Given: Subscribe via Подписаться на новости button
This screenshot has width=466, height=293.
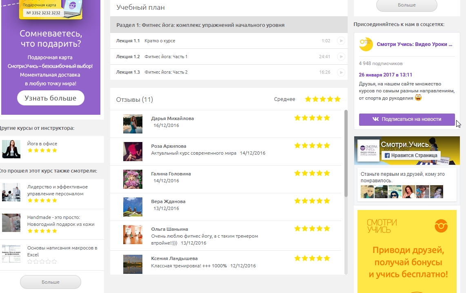Looking at the screenshot, I should click(x=407, y=119).
